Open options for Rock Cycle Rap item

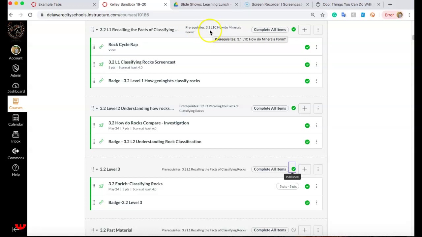click(x=316, y=47)
